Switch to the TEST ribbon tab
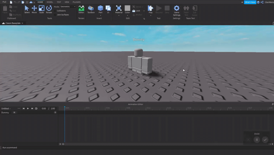 pos(59,2)
